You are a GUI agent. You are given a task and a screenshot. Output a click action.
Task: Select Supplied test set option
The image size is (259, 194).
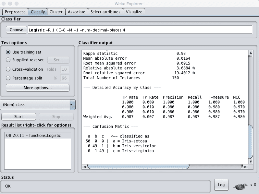tap(8, 60)
